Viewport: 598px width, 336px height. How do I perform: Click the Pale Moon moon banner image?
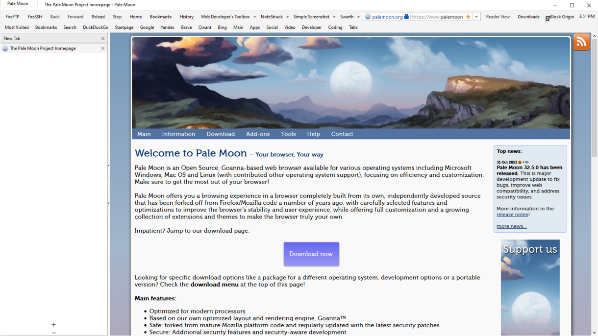click(350, 83)
